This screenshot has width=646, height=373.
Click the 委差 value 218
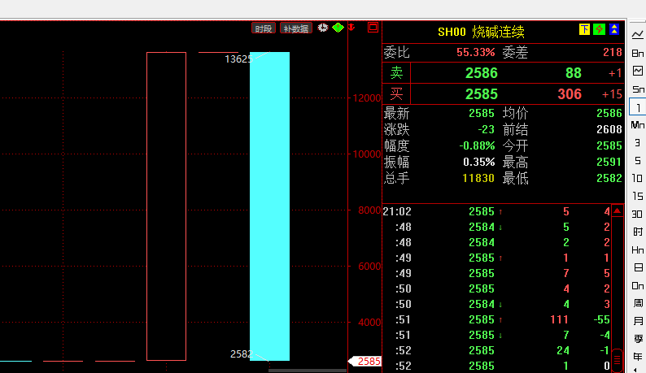point(612,52)
